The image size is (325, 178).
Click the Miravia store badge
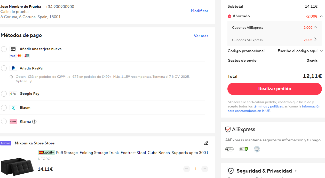[x=6, y=143]
